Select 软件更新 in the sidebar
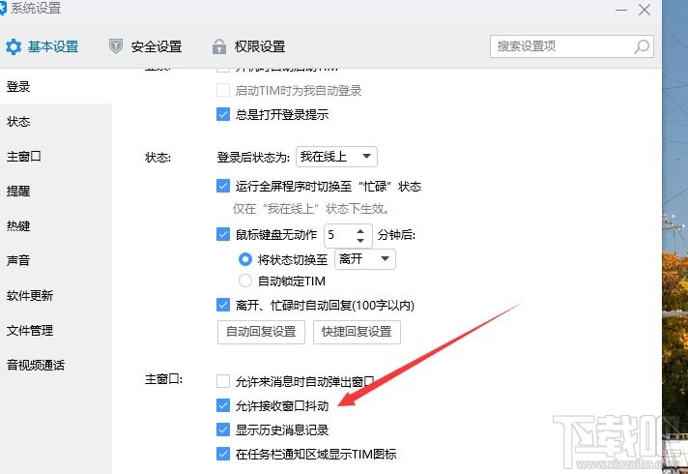 [x=56, y=295]
